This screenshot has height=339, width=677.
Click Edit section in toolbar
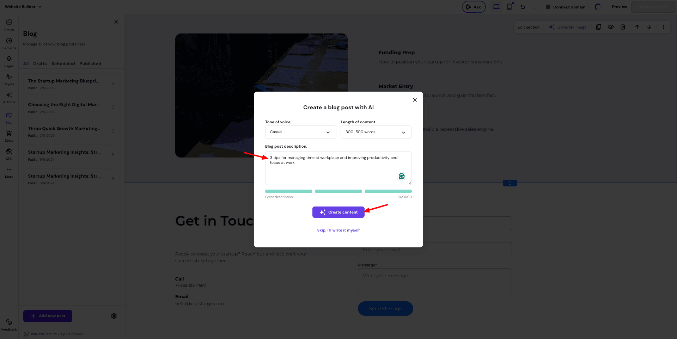[x=529, y=27]
